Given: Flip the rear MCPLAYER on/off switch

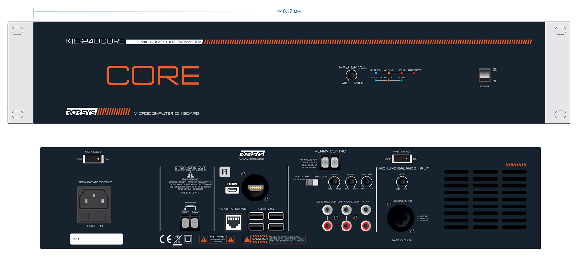Looking at the screenshot, I should (x=93, y=159).
